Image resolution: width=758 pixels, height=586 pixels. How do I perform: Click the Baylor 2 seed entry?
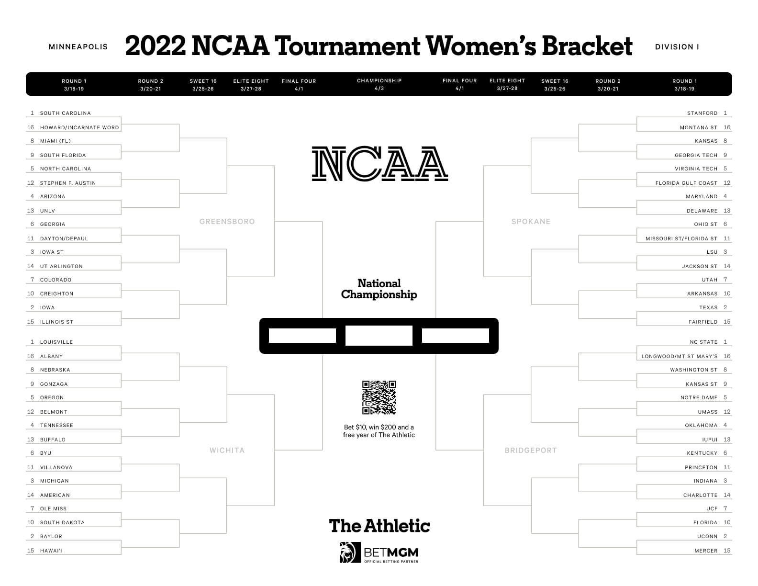(x=51, y=536)
